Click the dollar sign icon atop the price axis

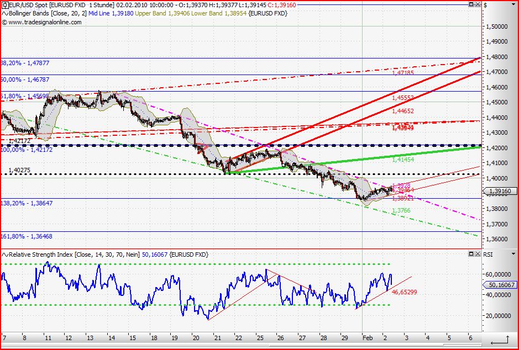(x=485, y=5)
